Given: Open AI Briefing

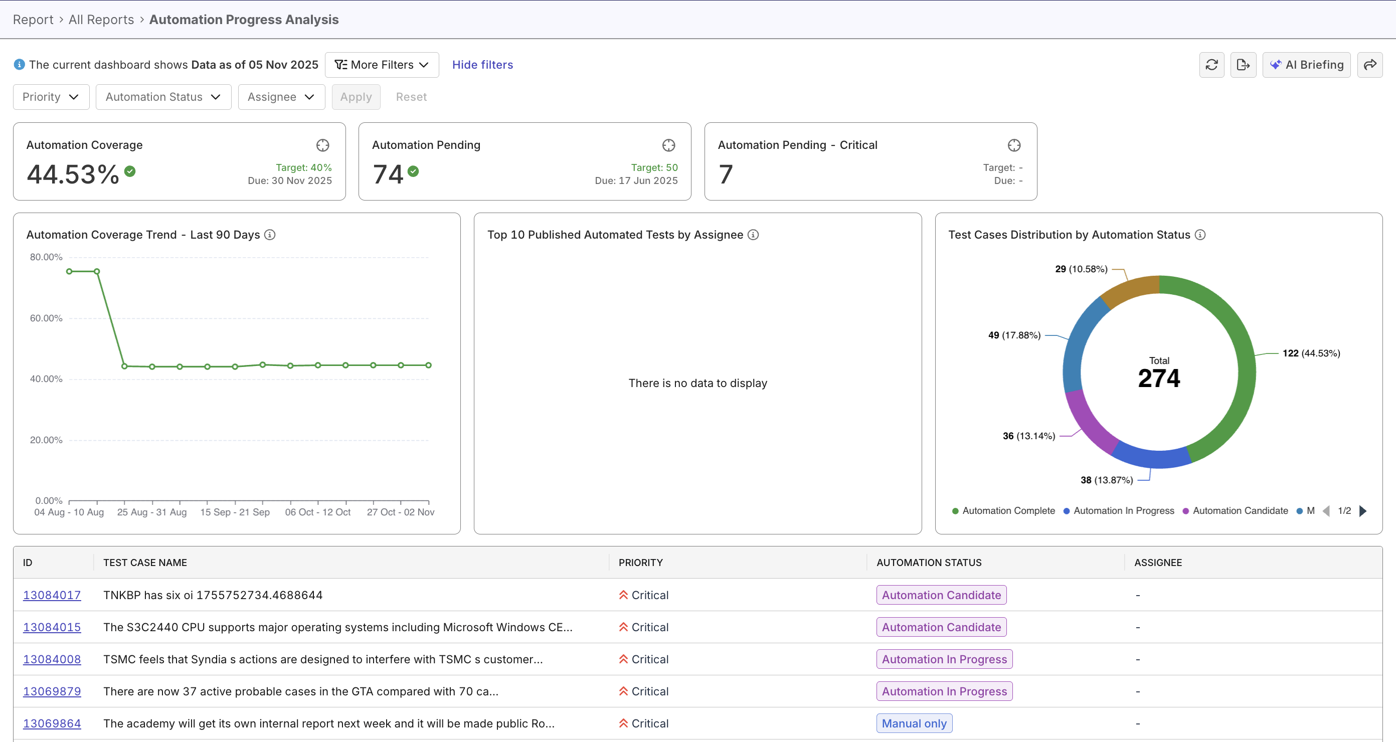Looking at the screenshot, I should (x=1307, y=65).
